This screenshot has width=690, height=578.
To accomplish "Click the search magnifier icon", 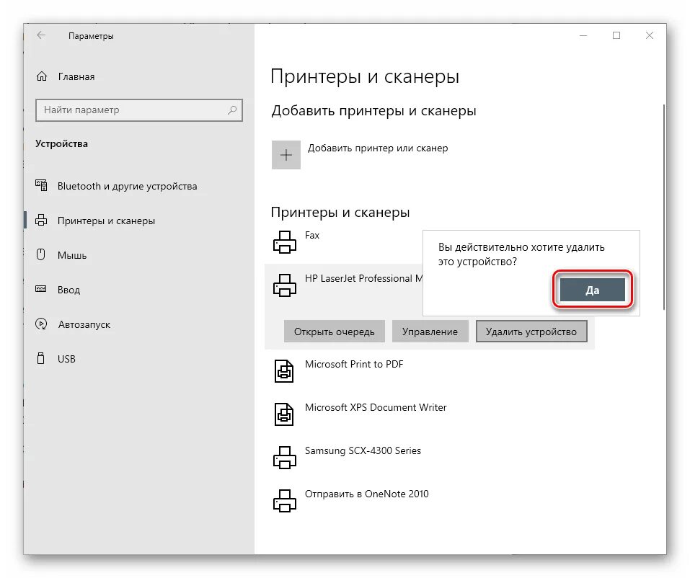I will 232,110.
